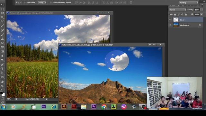Image resolution: width=206 pixels, height=116 pixels.
Task: Click the background color swatch
Action: pos(4,94)
